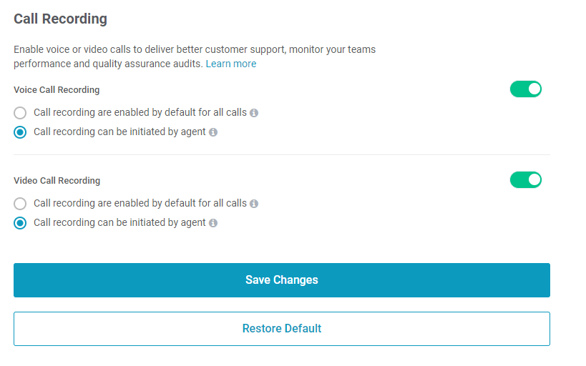Click the divider between the Voice and Video sections
This screenshot has height=366, width=586.
click(282, 154)
